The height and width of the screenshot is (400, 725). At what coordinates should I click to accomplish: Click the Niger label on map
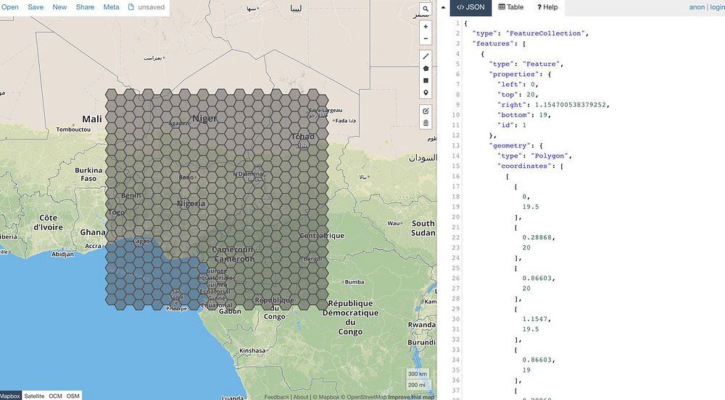coord(204,118)
